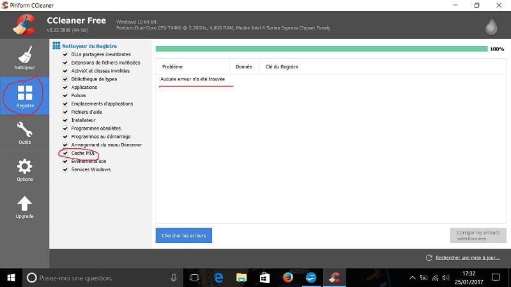Click the blue globe app on the taskbar
511x287 pixels.
[x=311, y=278]
